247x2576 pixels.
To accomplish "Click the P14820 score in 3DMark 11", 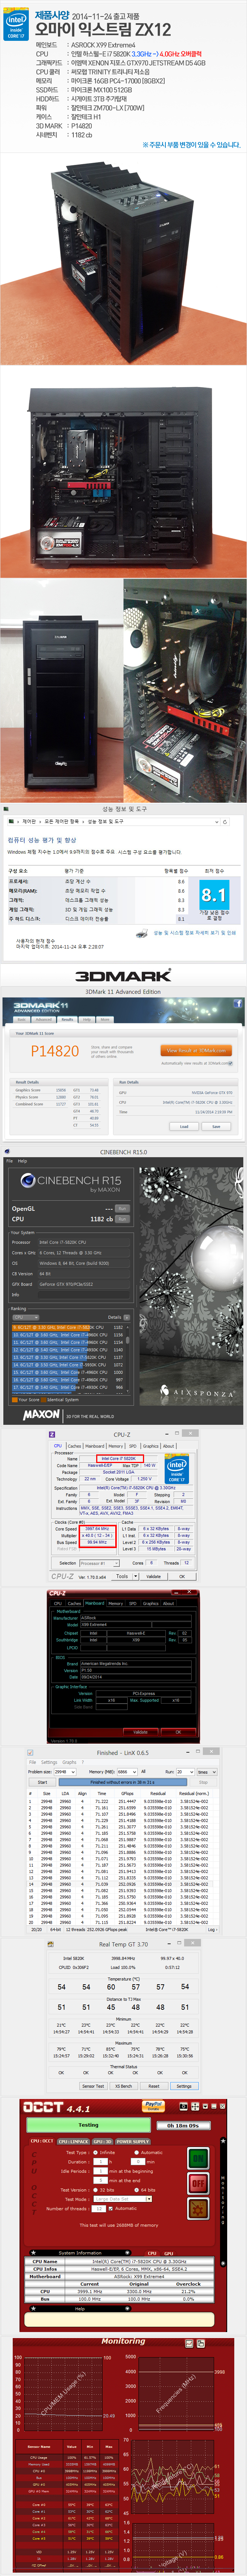I will [x=55, y=1051].
